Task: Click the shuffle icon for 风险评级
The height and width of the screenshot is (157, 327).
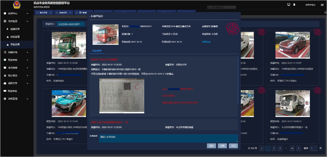Action: (x=5, y=52)
